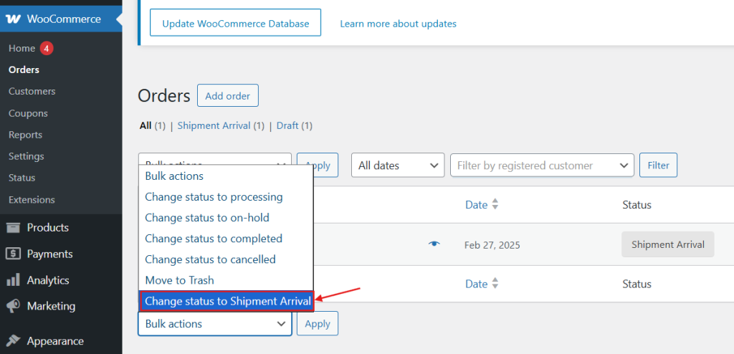The image size is (734, 354).
Task: Open the Learn more about updates link
Action: 398,24
